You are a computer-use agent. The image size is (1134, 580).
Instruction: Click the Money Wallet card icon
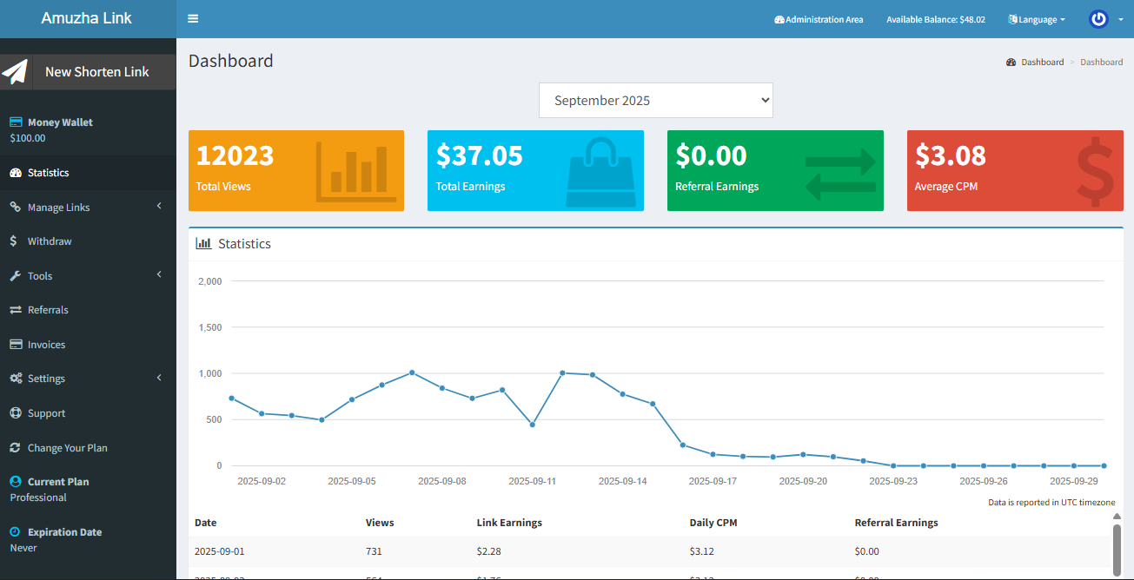point(15,122)
